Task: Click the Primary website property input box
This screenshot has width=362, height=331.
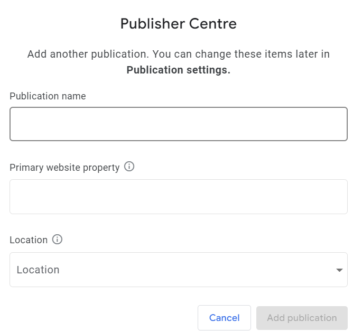Action: coord(178,197)
